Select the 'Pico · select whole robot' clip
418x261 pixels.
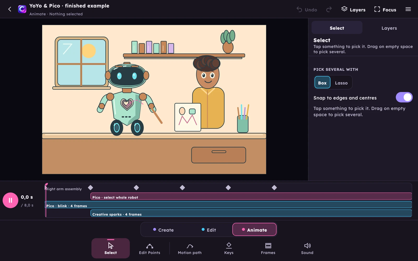[x=251, y=196]
